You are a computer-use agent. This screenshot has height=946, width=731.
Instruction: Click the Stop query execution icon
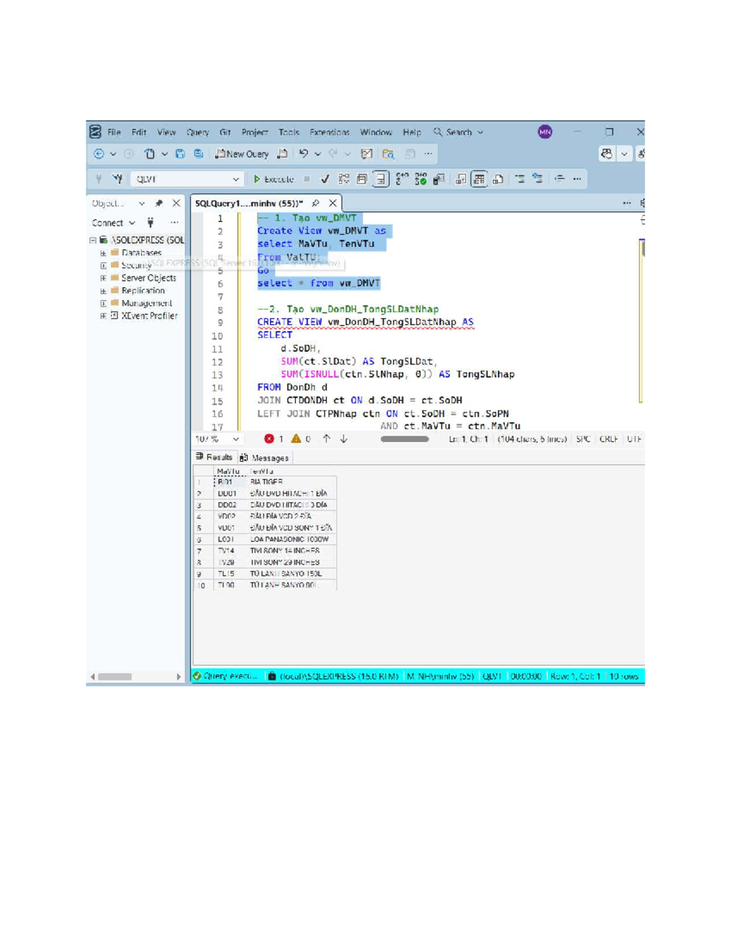coord(307,179)
